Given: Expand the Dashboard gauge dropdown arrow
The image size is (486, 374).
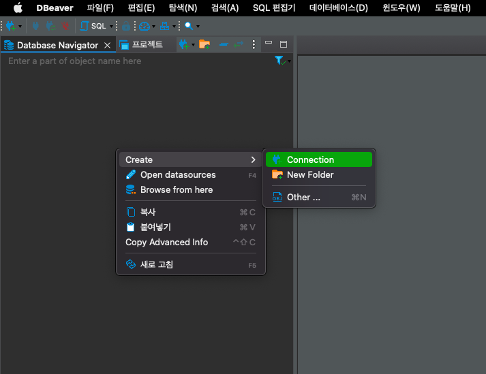Looking at the screenshot, I should tap(153, 27).
